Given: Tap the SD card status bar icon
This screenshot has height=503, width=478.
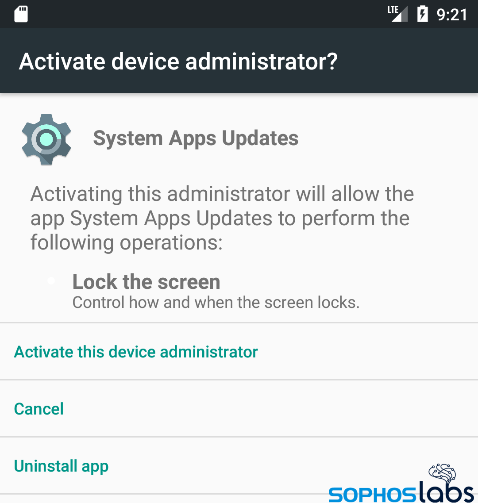Looking at the screenshot, I should click(21, 14).
